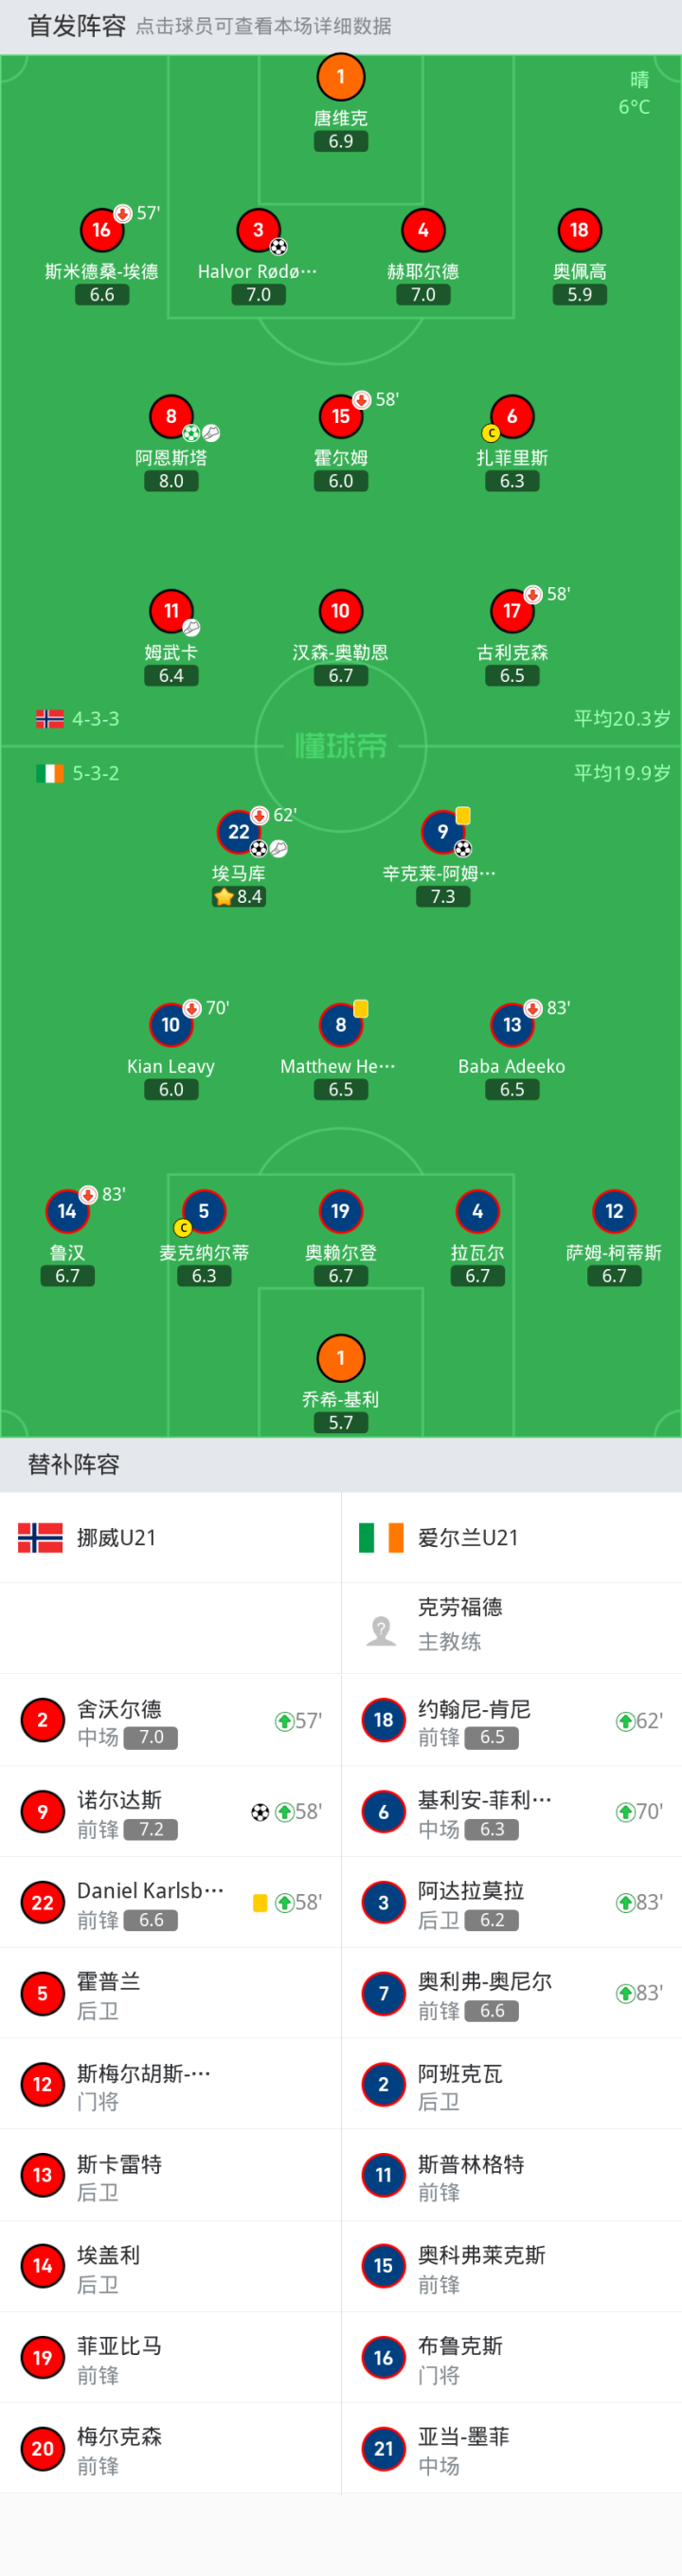Select 埃马库 number 22 player icon
The width and height of the screenshot is (682, 2576).
pyautogui.click(x=239, y=831)
